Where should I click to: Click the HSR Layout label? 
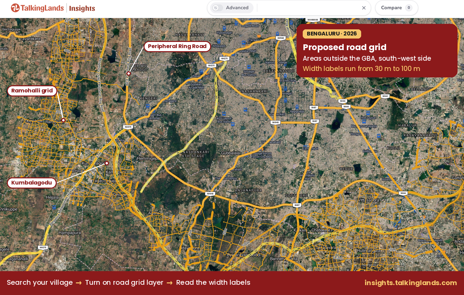tap(368, 118)
